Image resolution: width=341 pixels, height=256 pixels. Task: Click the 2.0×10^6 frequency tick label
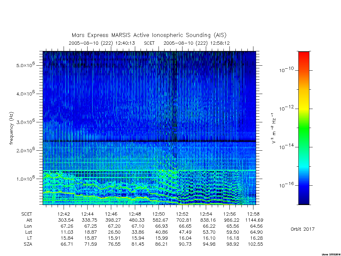coord(25,150)
